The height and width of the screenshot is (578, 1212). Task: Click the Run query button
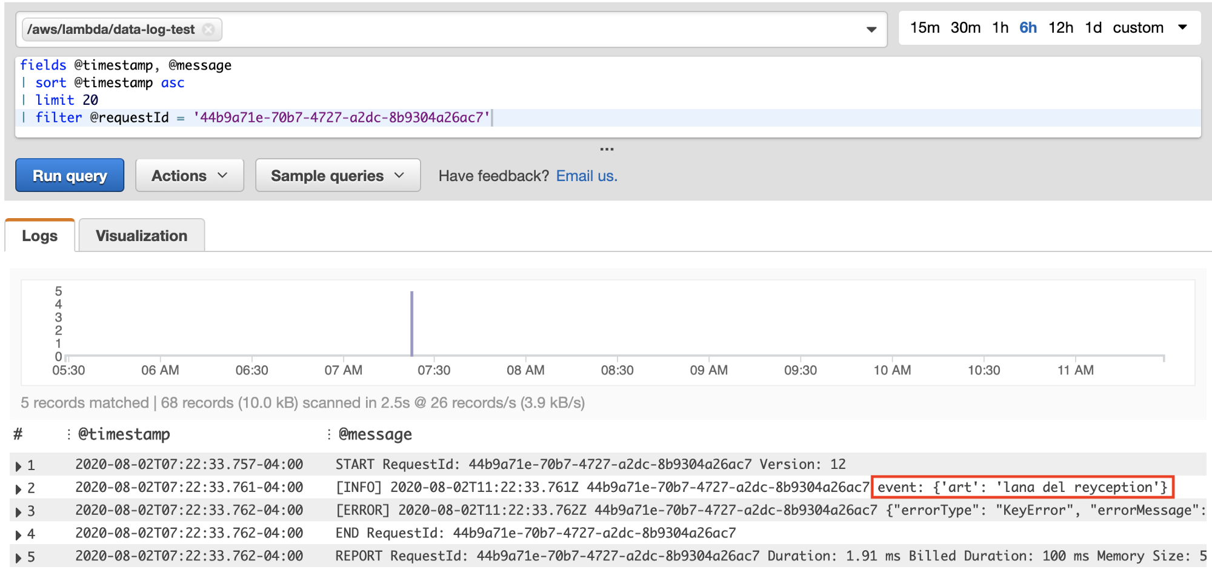70,176
